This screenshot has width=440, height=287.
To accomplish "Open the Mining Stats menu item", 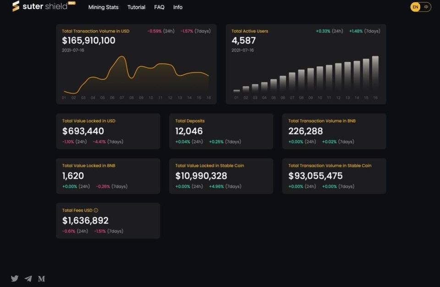I will [x=103, y=7].
